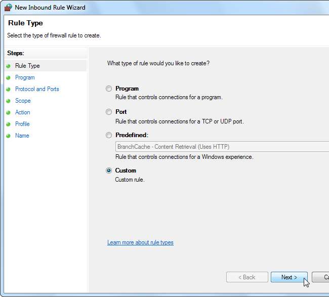Click the green bullet beside Action
Image resolution: width=329 pixels, height=297 pixels.
[8, 113]
